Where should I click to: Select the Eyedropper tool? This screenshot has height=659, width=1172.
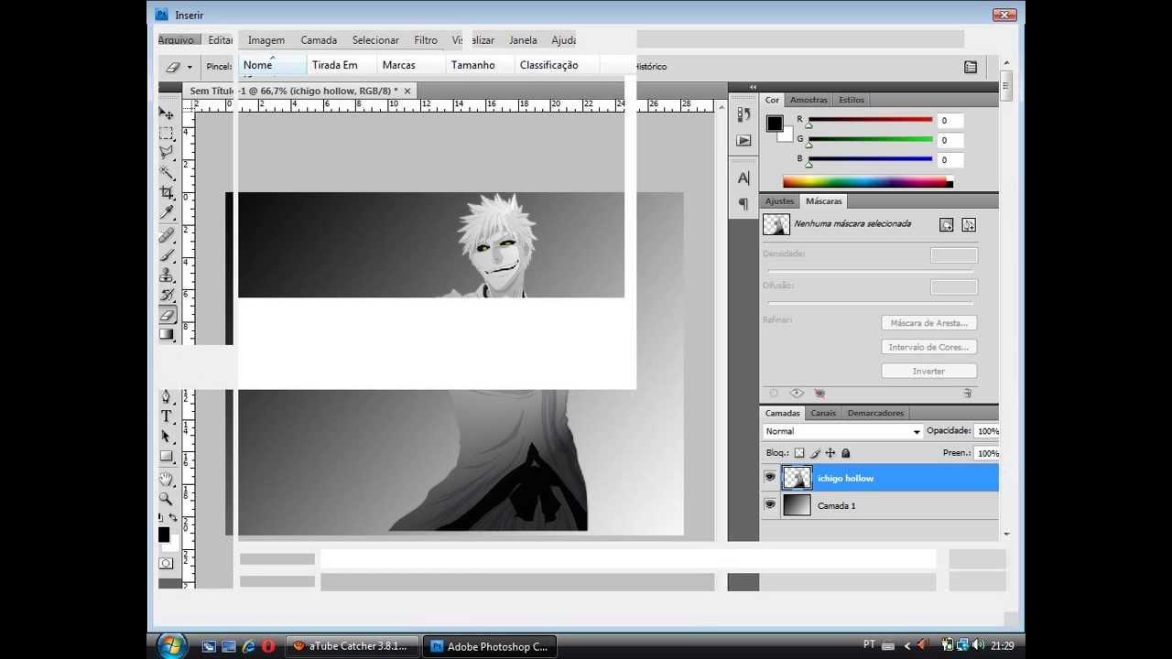167,213
